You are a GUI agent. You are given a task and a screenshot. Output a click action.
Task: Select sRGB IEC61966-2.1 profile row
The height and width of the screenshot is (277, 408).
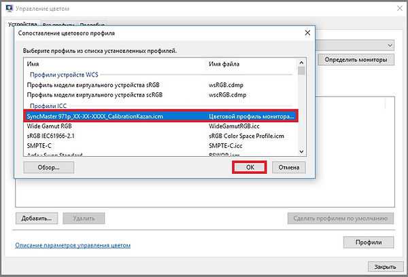[x=160, y=136]
